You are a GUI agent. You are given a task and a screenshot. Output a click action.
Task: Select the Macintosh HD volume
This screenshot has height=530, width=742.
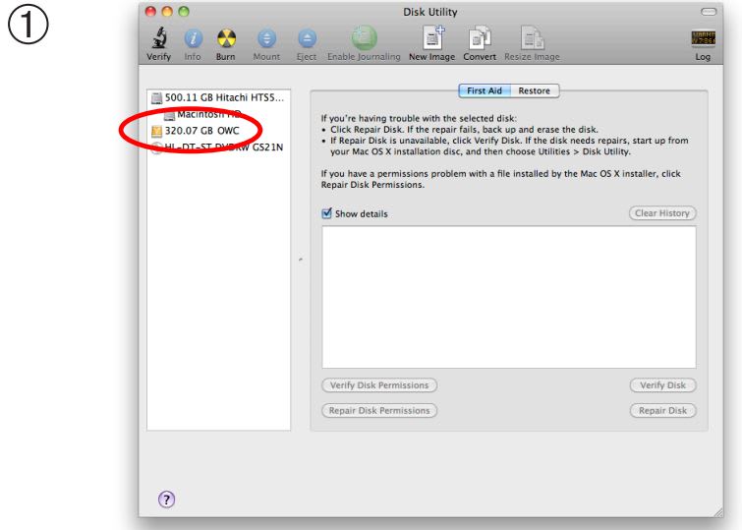[x=218, y=114]
